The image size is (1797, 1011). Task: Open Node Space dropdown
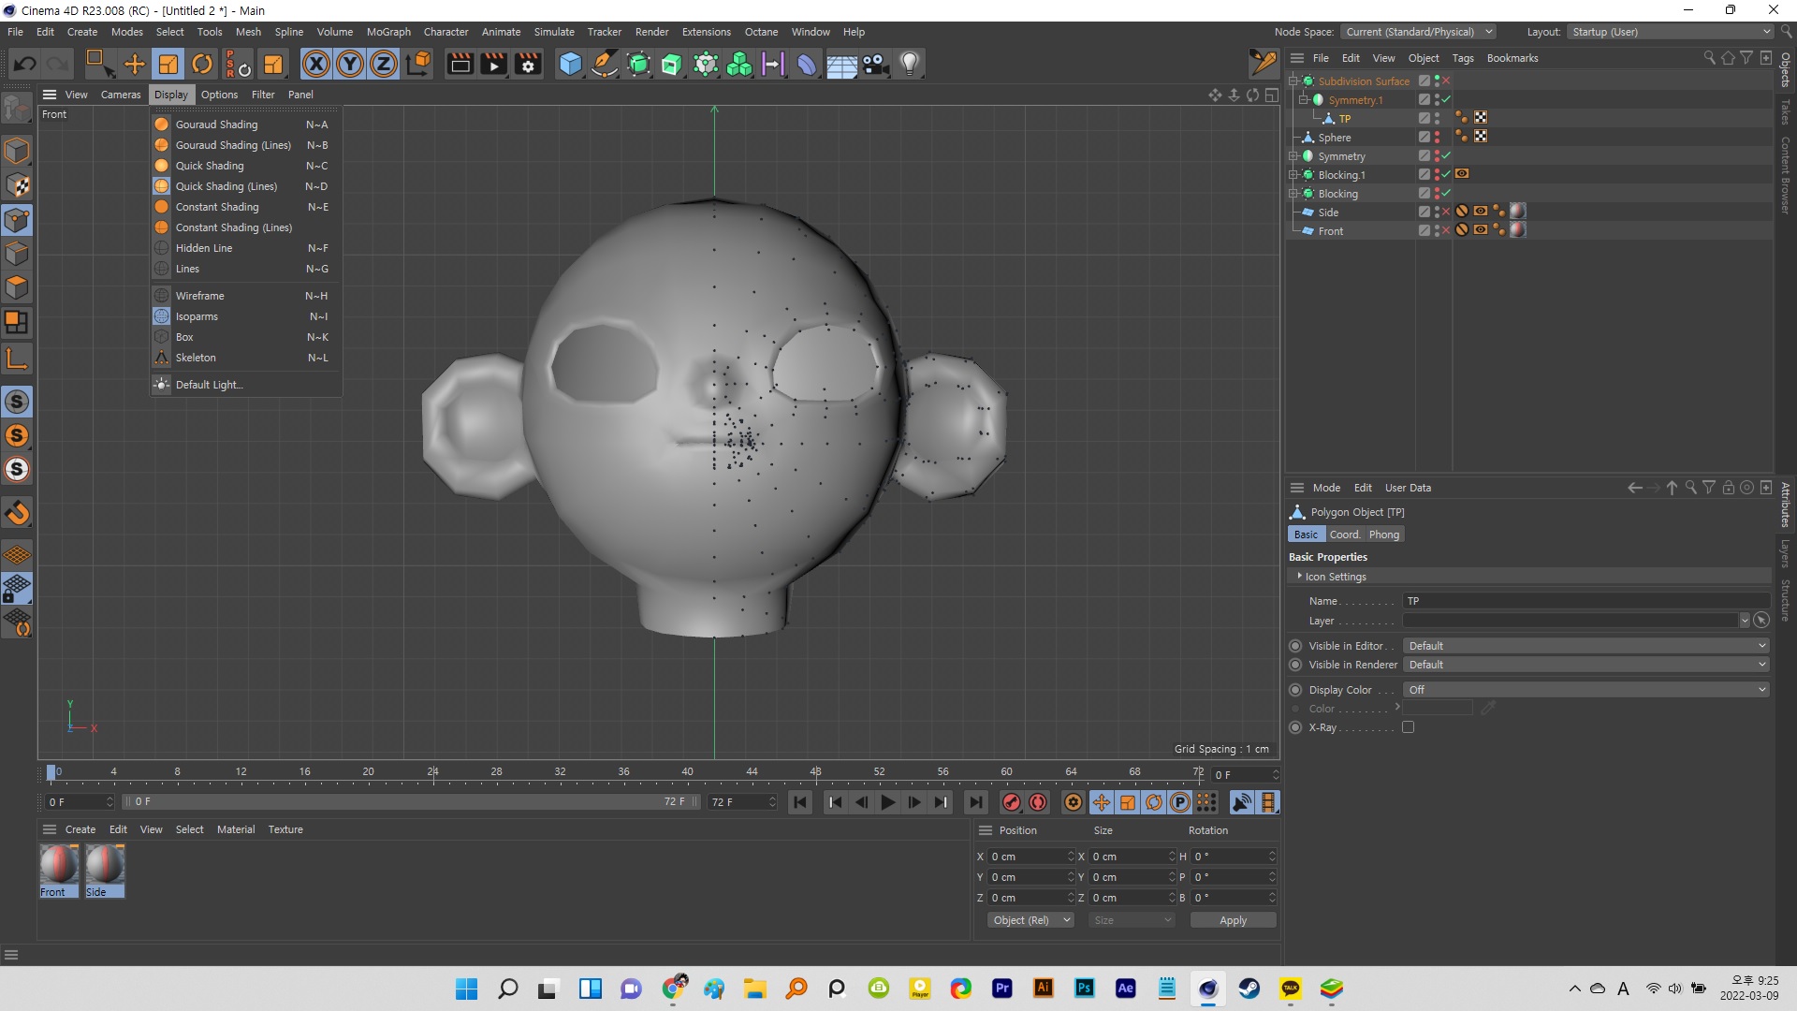(x=1418, y=32)
